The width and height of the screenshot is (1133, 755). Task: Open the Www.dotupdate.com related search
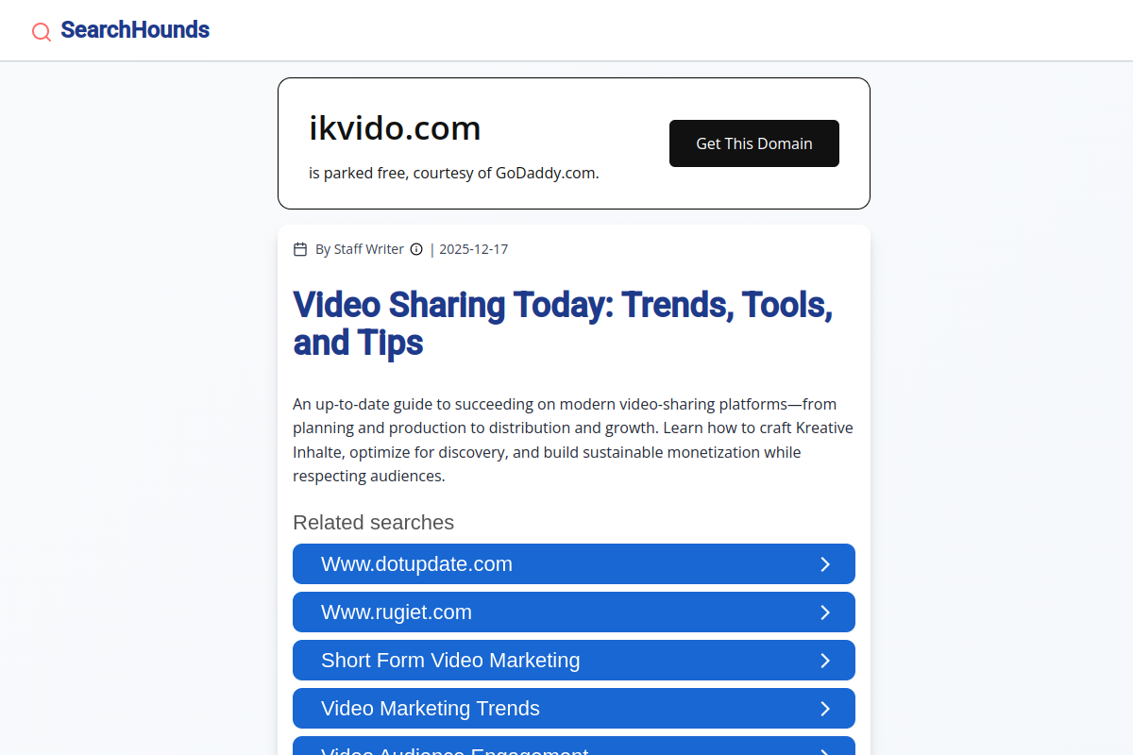[574, 564]
